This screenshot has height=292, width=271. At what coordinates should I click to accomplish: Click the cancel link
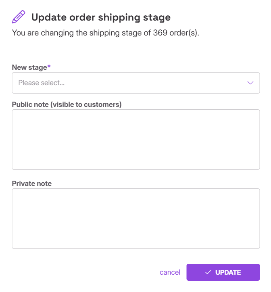(x=170, y=272)
